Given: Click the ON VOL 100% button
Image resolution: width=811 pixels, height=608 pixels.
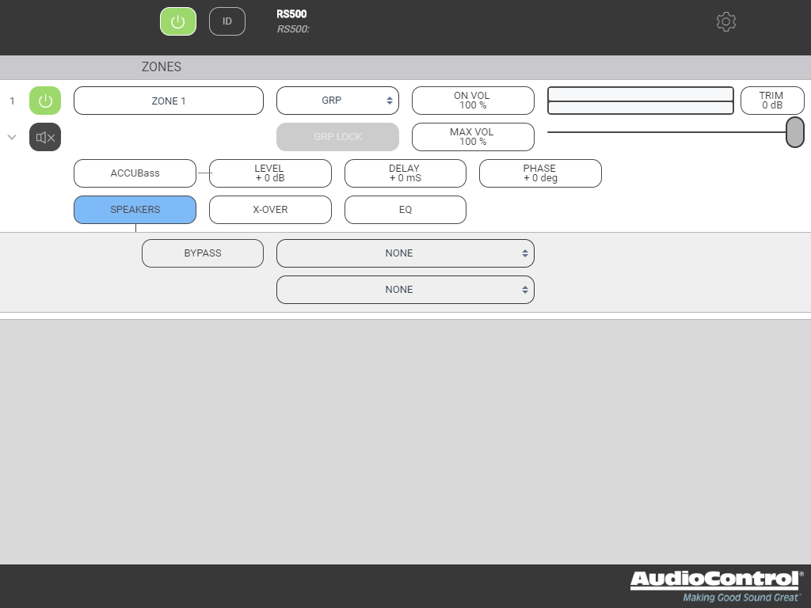Looking at the screenshot, I should tap(473, 101).
